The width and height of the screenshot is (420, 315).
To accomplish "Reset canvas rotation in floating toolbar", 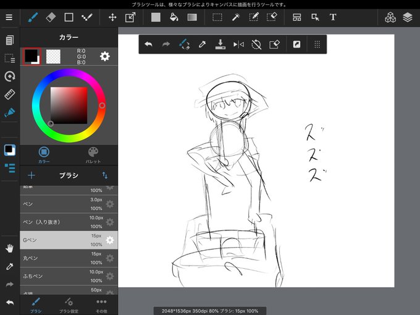I will point(256,44).
